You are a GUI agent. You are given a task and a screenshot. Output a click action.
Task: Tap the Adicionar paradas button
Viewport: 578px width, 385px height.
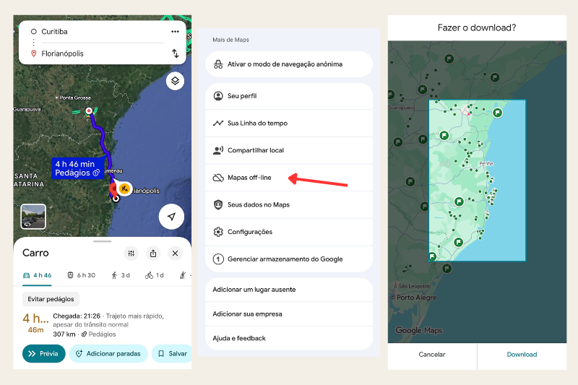coord(108,354)
